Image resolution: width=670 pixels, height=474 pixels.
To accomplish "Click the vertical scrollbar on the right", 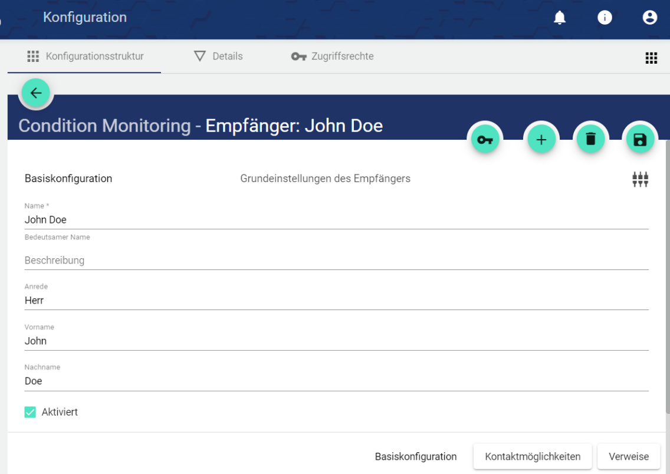I will coord(667,277).
